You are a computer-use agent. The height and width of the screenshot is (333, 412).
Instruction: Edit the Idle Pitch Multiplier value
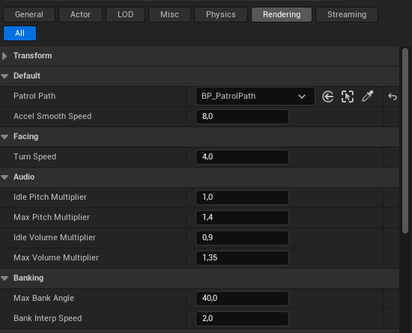(242, 198)
